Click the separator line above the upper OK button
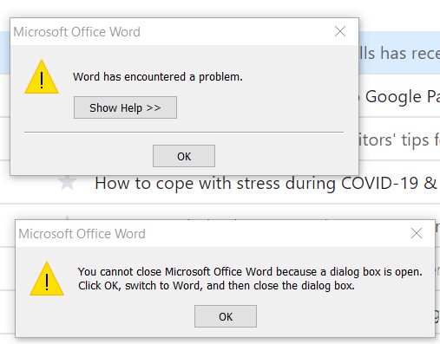This screenshot has height=344, width=440. pos(184,132)
